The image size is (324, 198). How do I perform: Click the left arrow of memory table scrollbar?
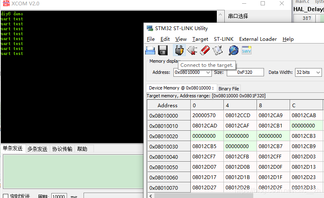coord(151,196)
